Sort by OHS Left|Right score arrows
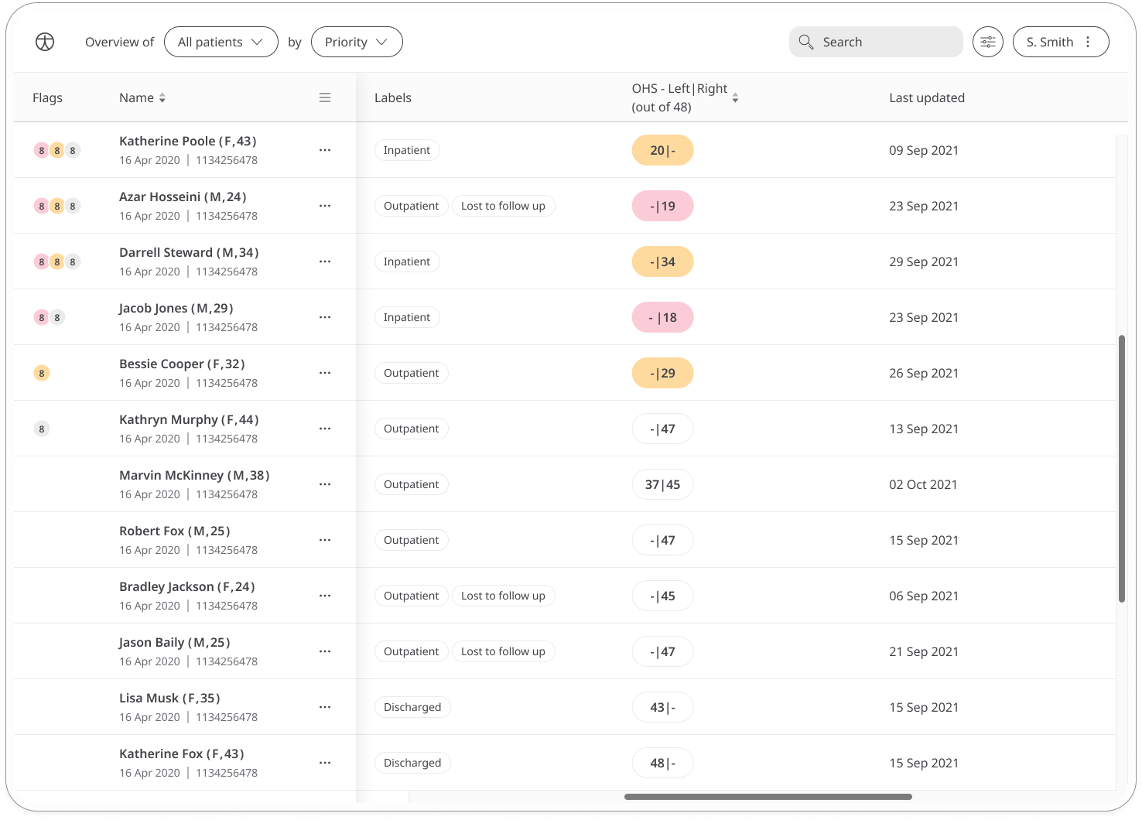 click(x=735, y=97)
